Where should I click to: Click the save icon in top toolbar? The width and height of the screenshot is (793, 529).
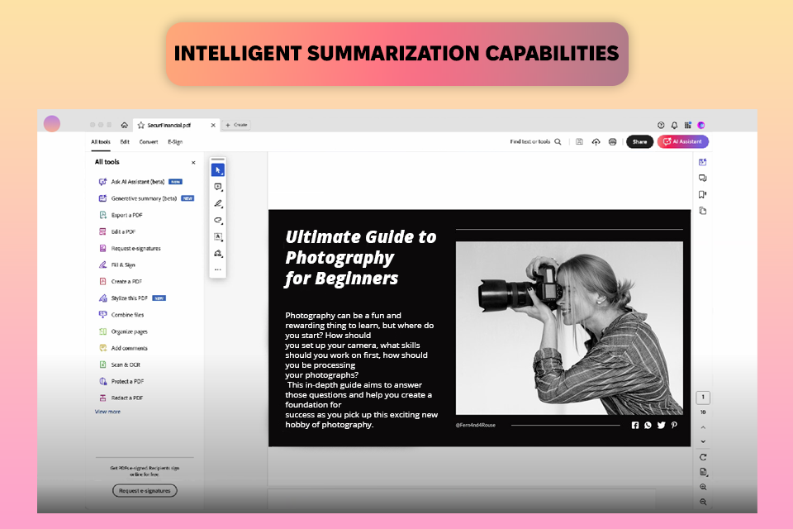(x=580, y=141)
